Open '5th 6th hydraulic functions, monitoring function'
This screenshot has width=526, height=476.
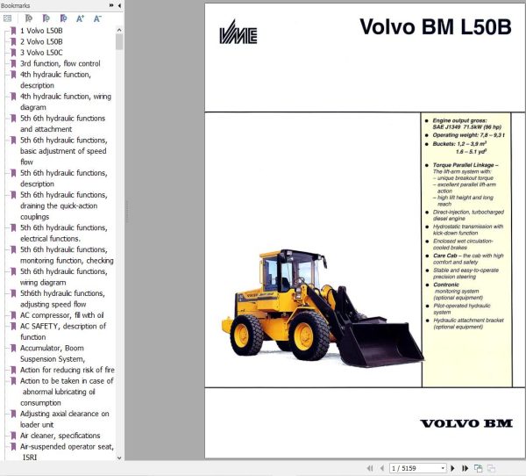pos(67,255)
